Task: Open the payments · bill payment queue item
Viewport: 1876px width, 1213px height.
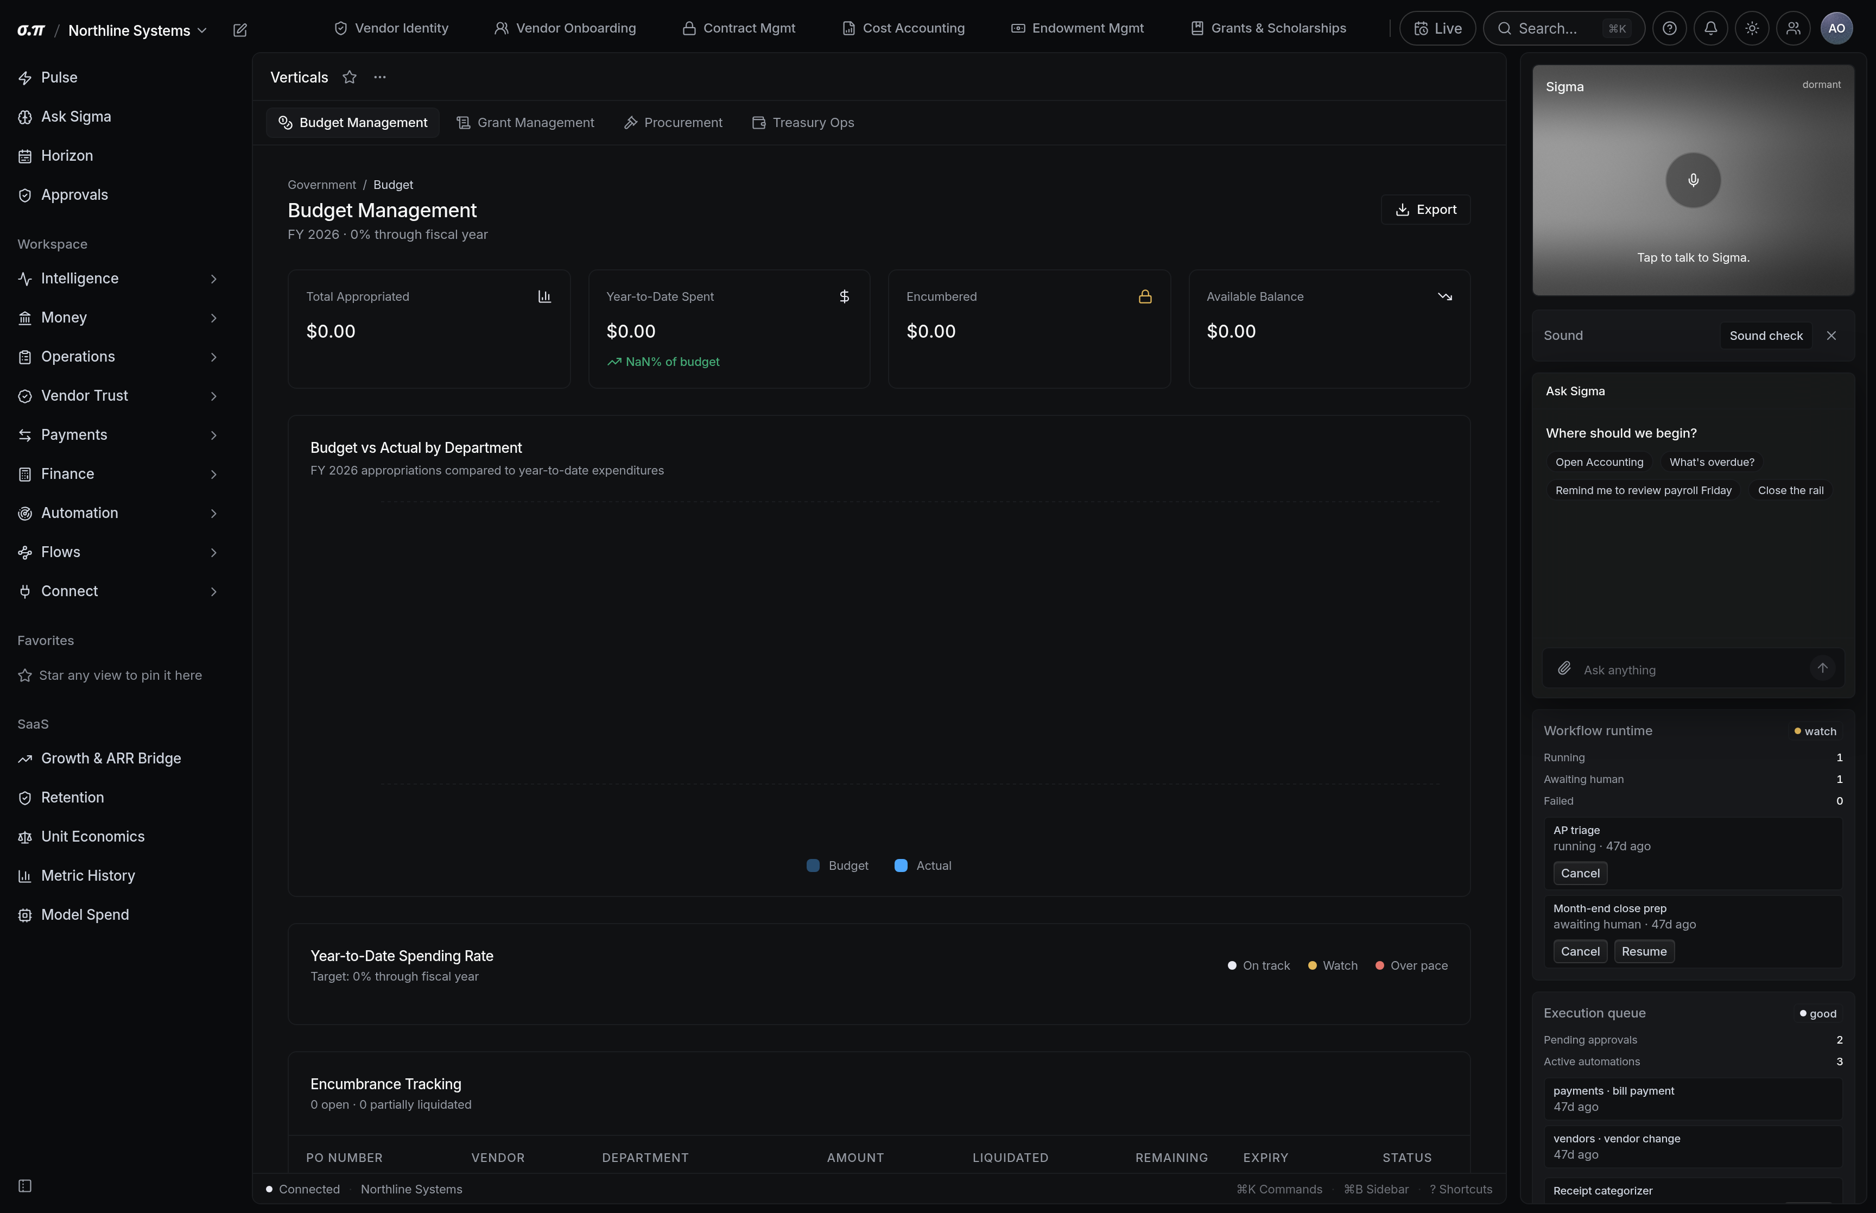Action: click(x=1693, y=1099)
